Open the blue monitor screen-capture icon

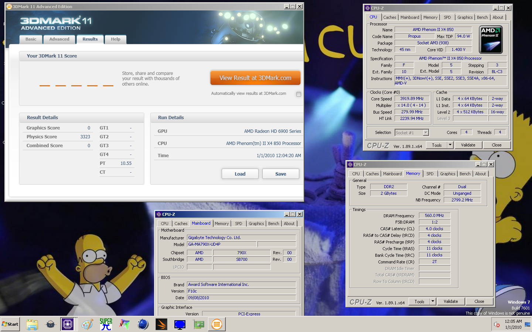[x=180, y=324]
